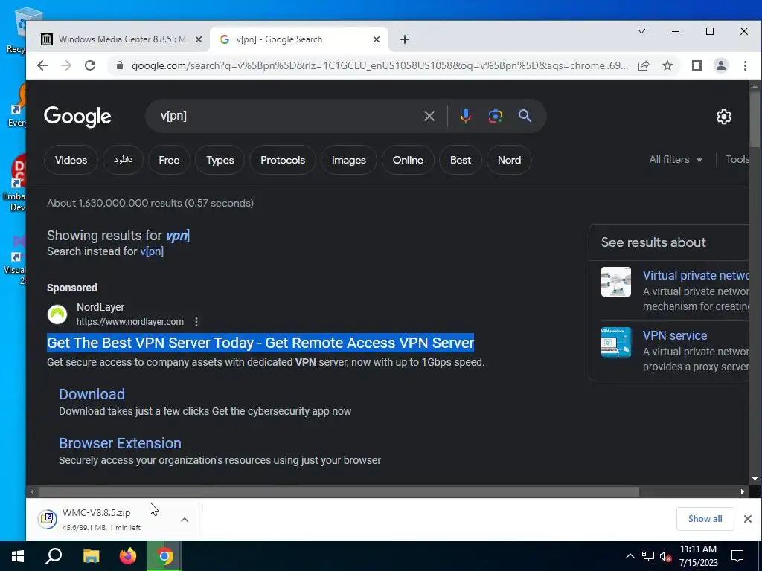Filter results by Videos
The image size is (762, 571).
[71, 160]
